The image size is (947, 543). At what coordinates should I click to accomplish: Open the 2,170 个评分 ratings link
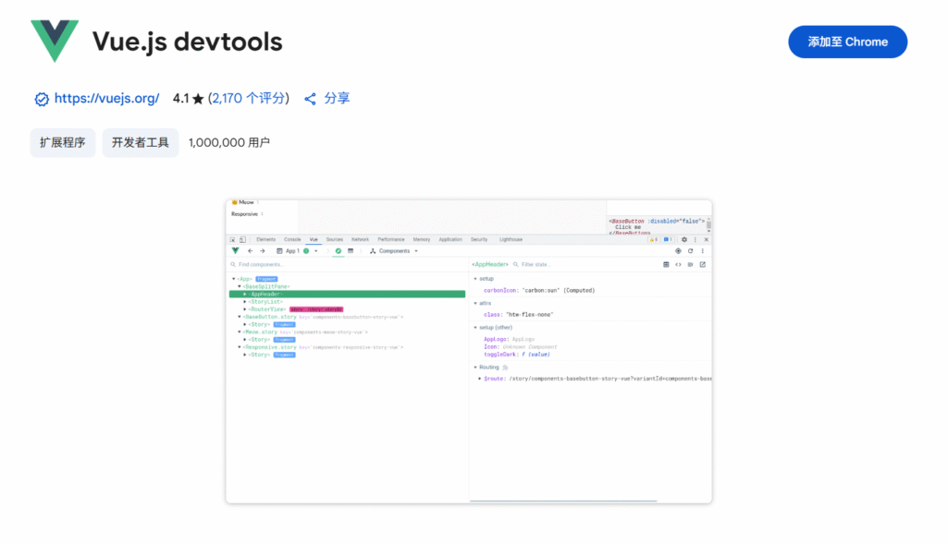click(x=250, y=99)
